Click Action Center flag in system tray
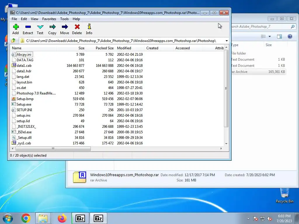 tap(255, 218)
